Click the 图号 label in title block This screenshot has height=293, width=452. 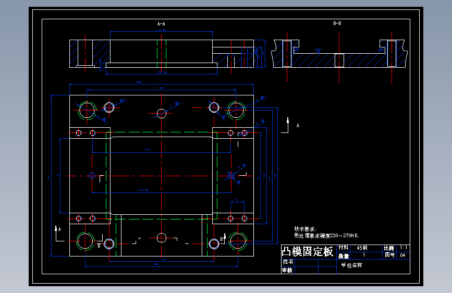(x=390, y=255)
